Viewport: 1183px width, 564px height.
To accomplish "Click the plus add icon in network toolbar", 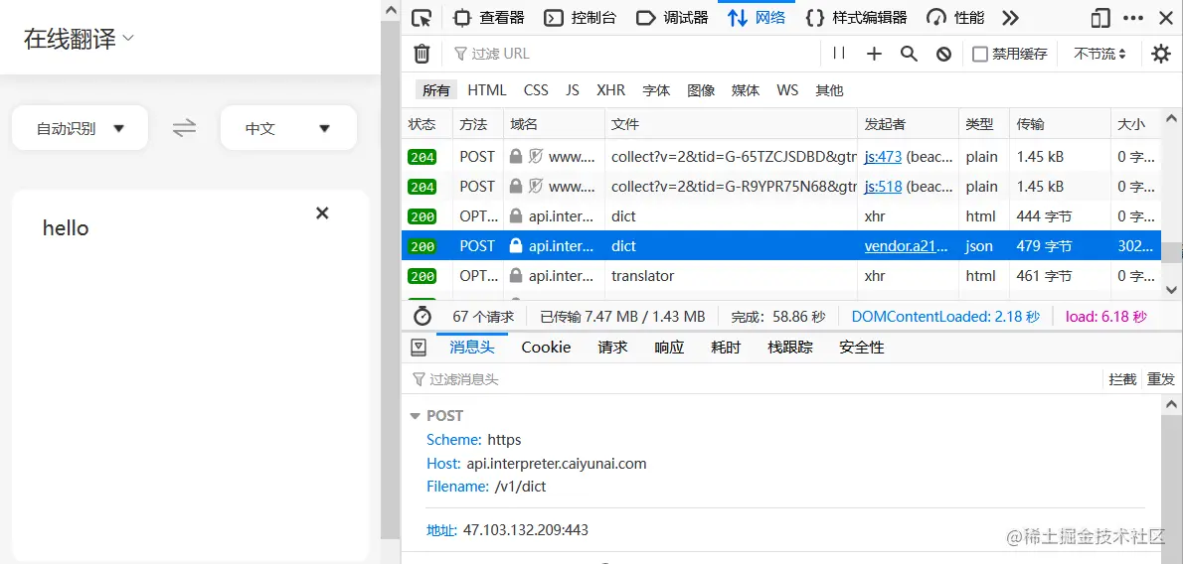I will [874, 54].
